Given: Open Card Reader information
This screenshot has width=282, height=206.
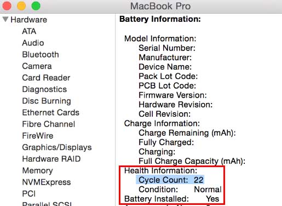Looking at the screenshot, I should tap(46, 78).
